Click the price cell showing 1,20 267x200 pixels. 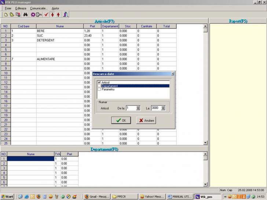pos(92,31)
